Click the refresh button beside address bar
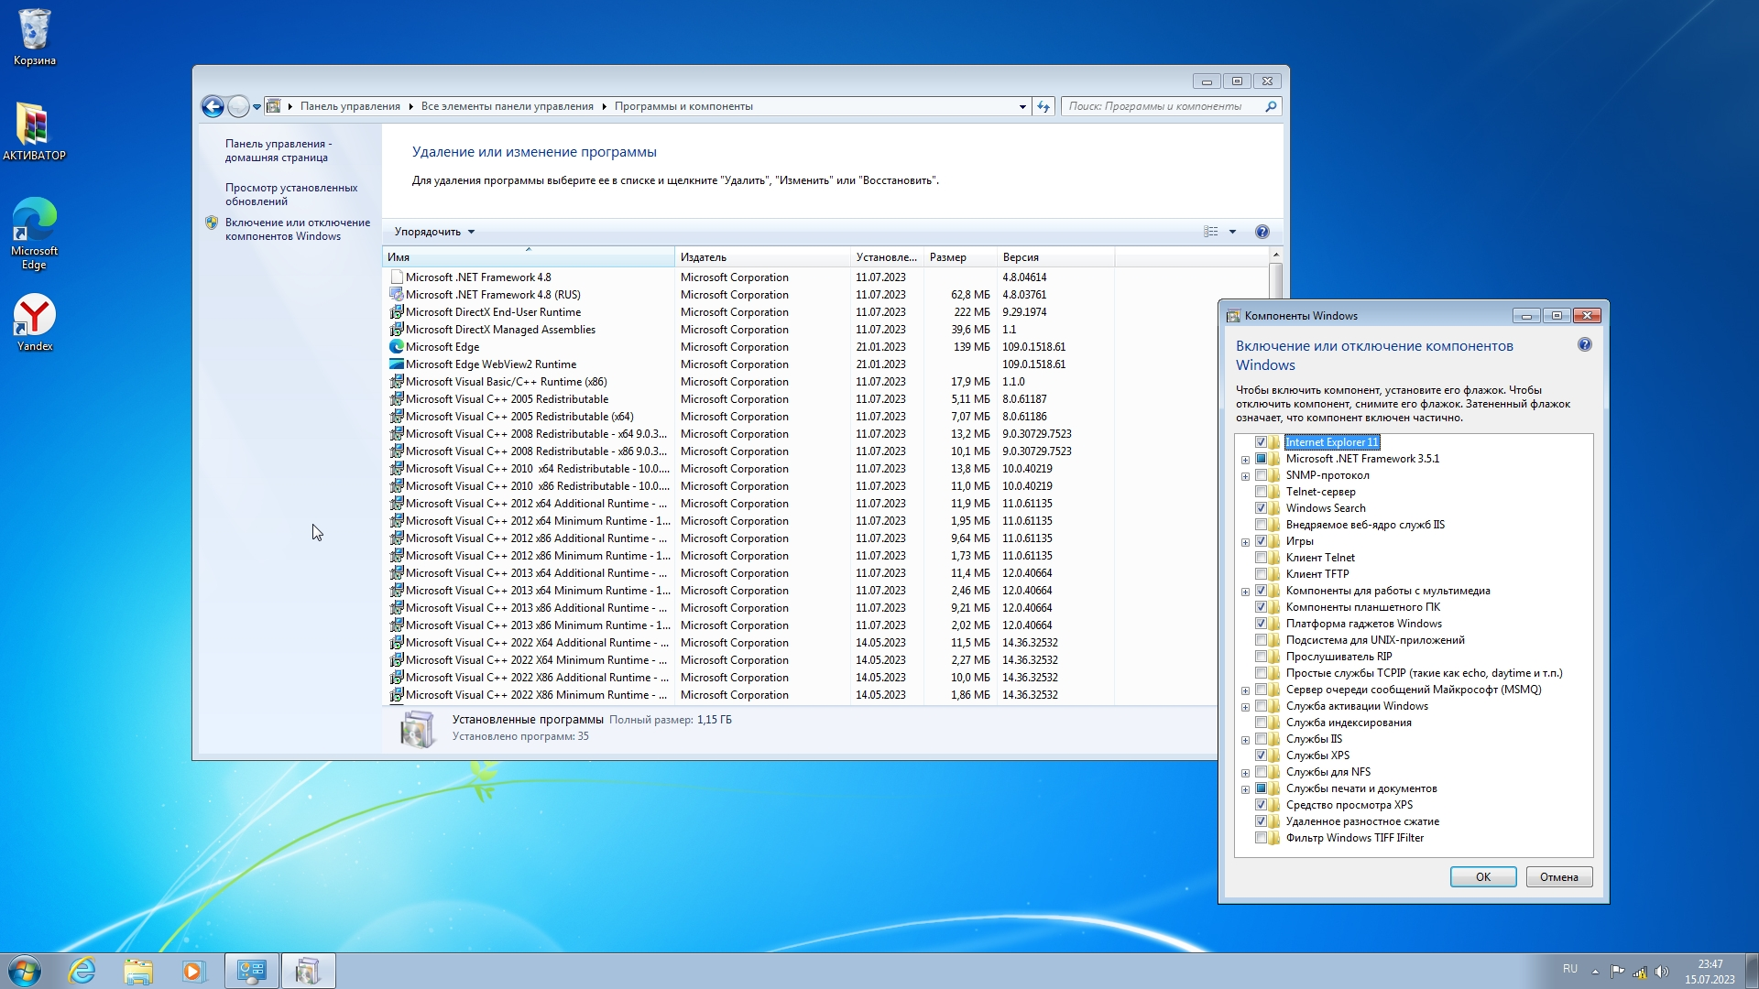This screenshot has width=1759, height=989. (x=1043, y=107)
